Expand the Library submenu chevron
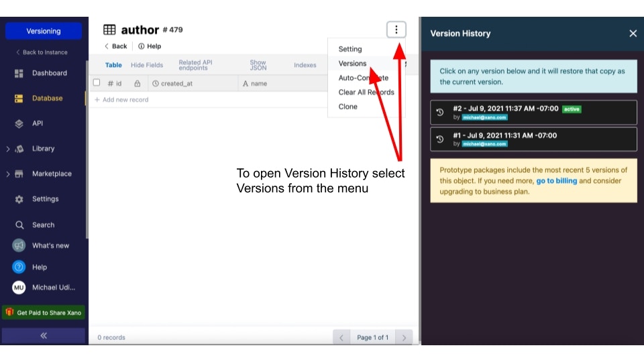The width and height of the screenshot is (644, 362). point(8,149)
